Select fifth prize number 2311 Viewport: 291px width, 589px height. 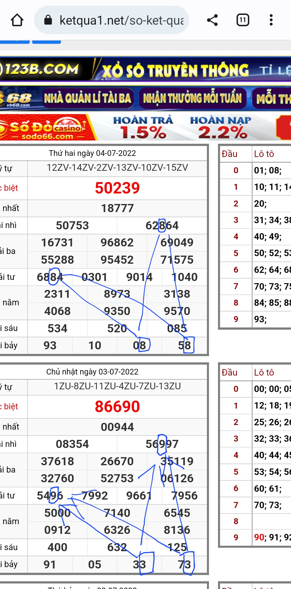[x=57, y=294]
